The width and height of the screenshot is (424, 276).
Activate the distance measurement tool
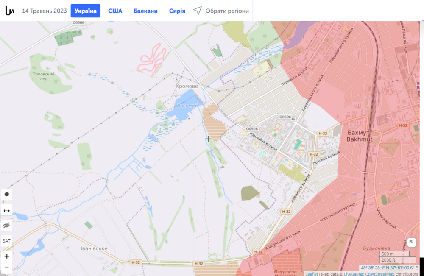(6, 209)
